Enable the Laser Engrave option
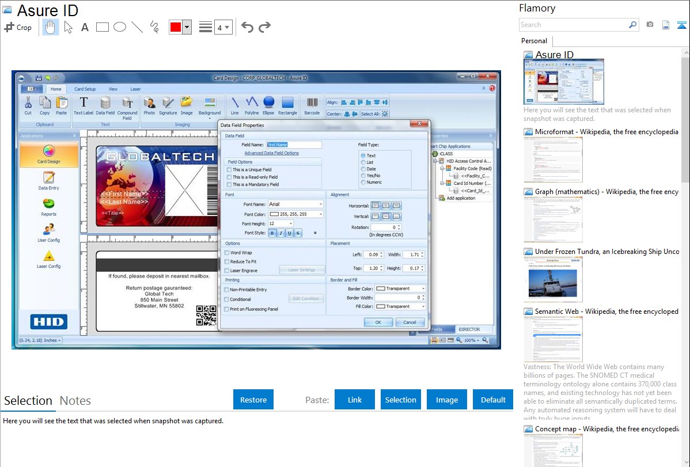The image size is (690, 467). tap(226, 271)
